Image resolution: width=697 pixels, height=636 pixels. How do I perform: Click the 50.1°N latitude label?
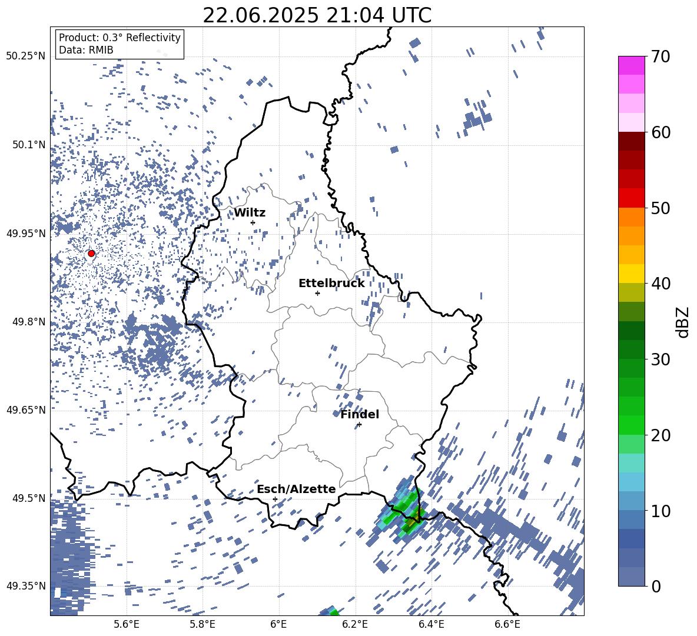(x=28, y=145)
